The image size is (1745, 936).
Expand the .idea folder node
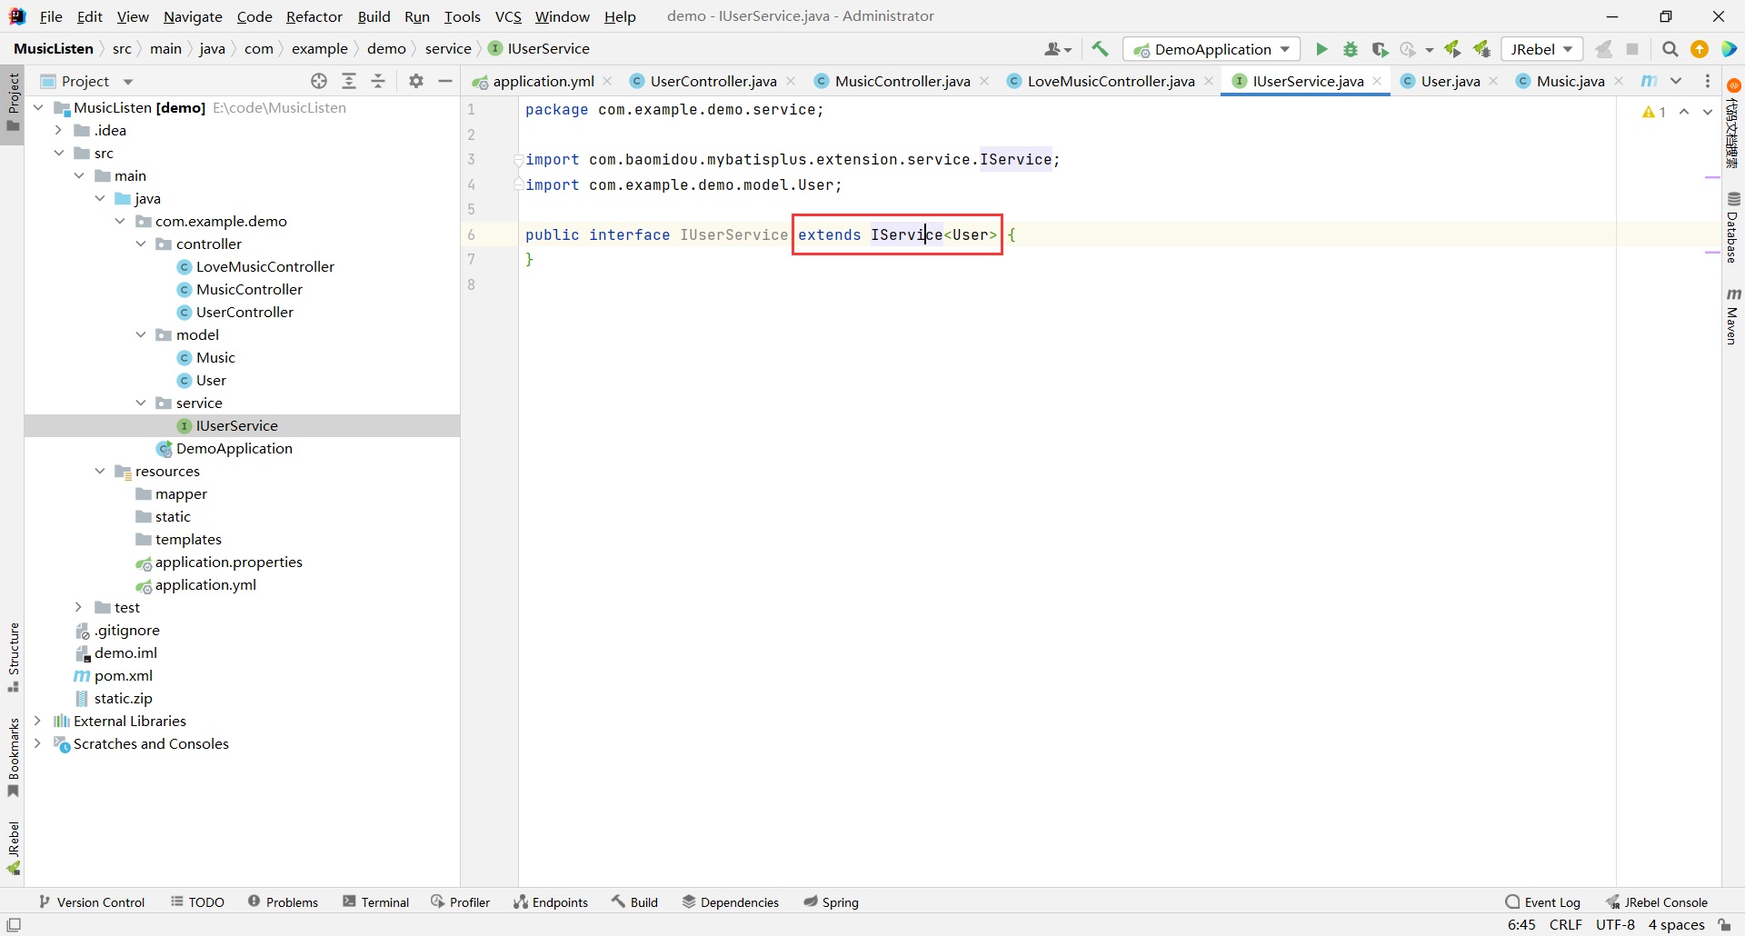pos(58,130)
